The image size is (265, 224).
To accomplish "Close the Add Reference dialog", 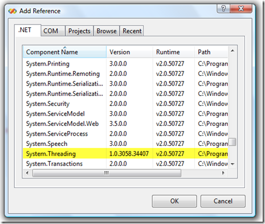I will pyautogui.click(x=241, y=9).
